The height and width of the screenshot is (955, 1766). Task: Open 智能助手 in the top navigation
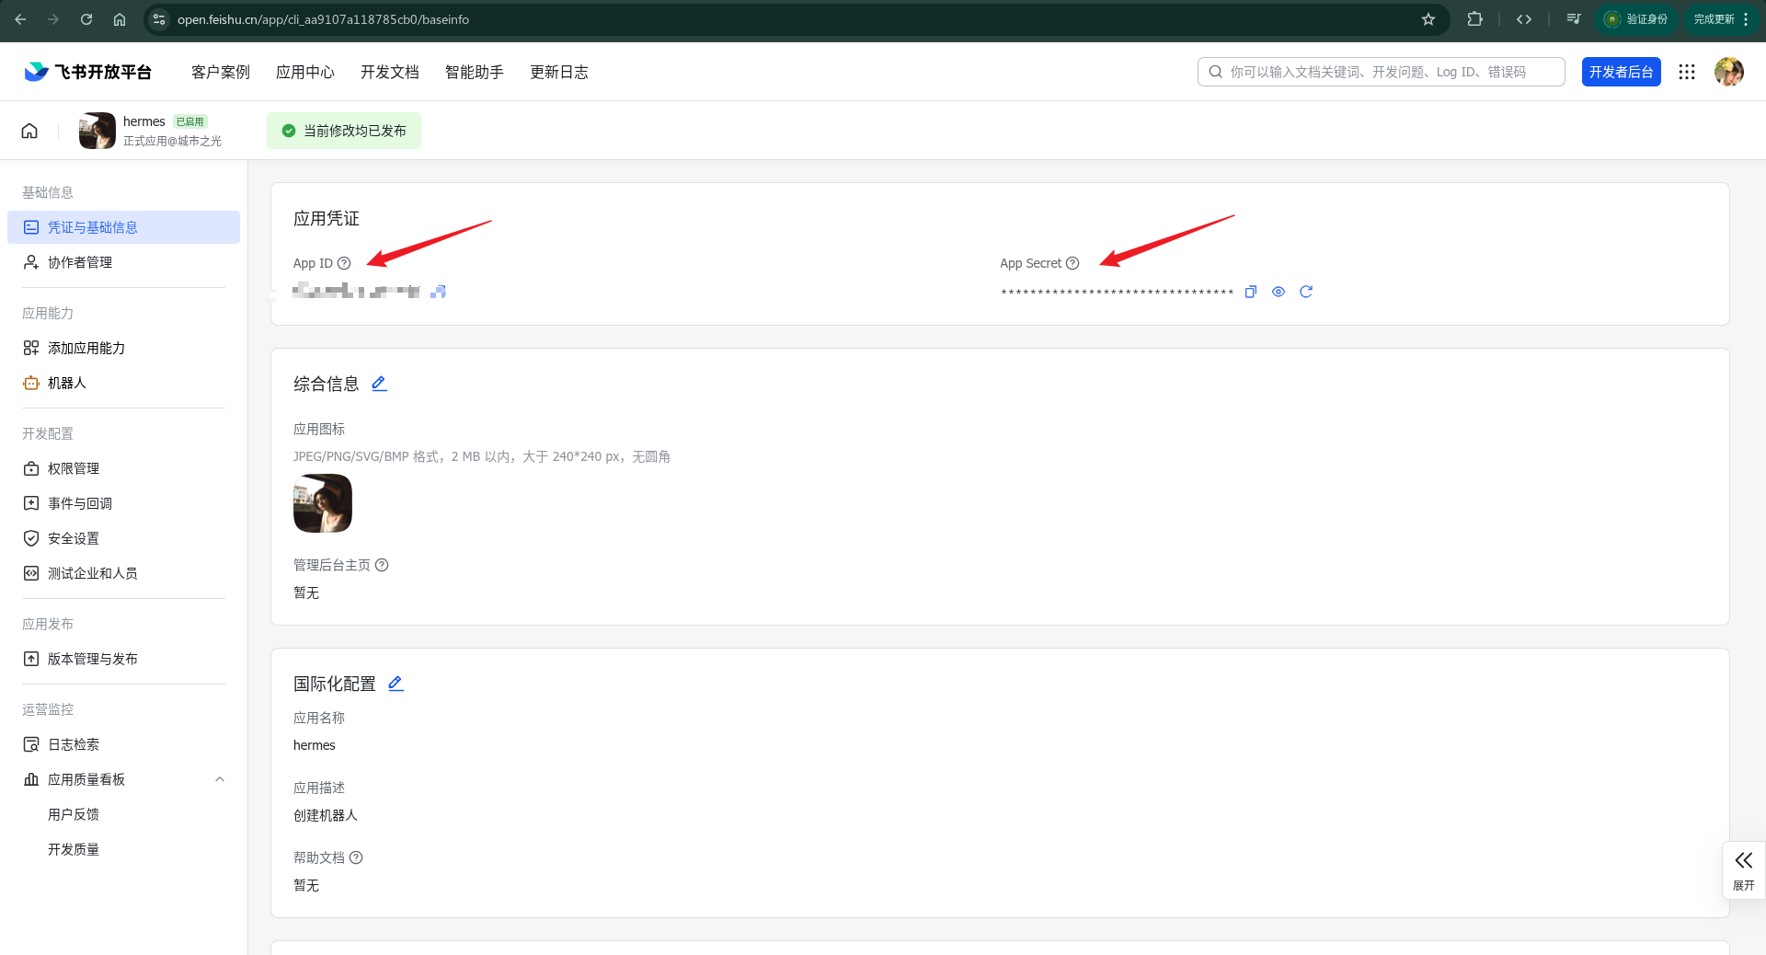tap(475, 72)
